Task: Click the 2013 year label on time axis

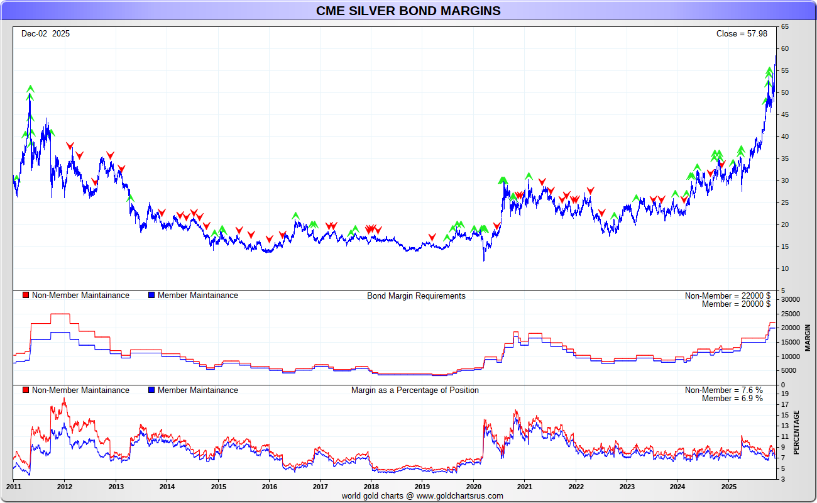Action: pyautogui.click(x=116, y=487)
